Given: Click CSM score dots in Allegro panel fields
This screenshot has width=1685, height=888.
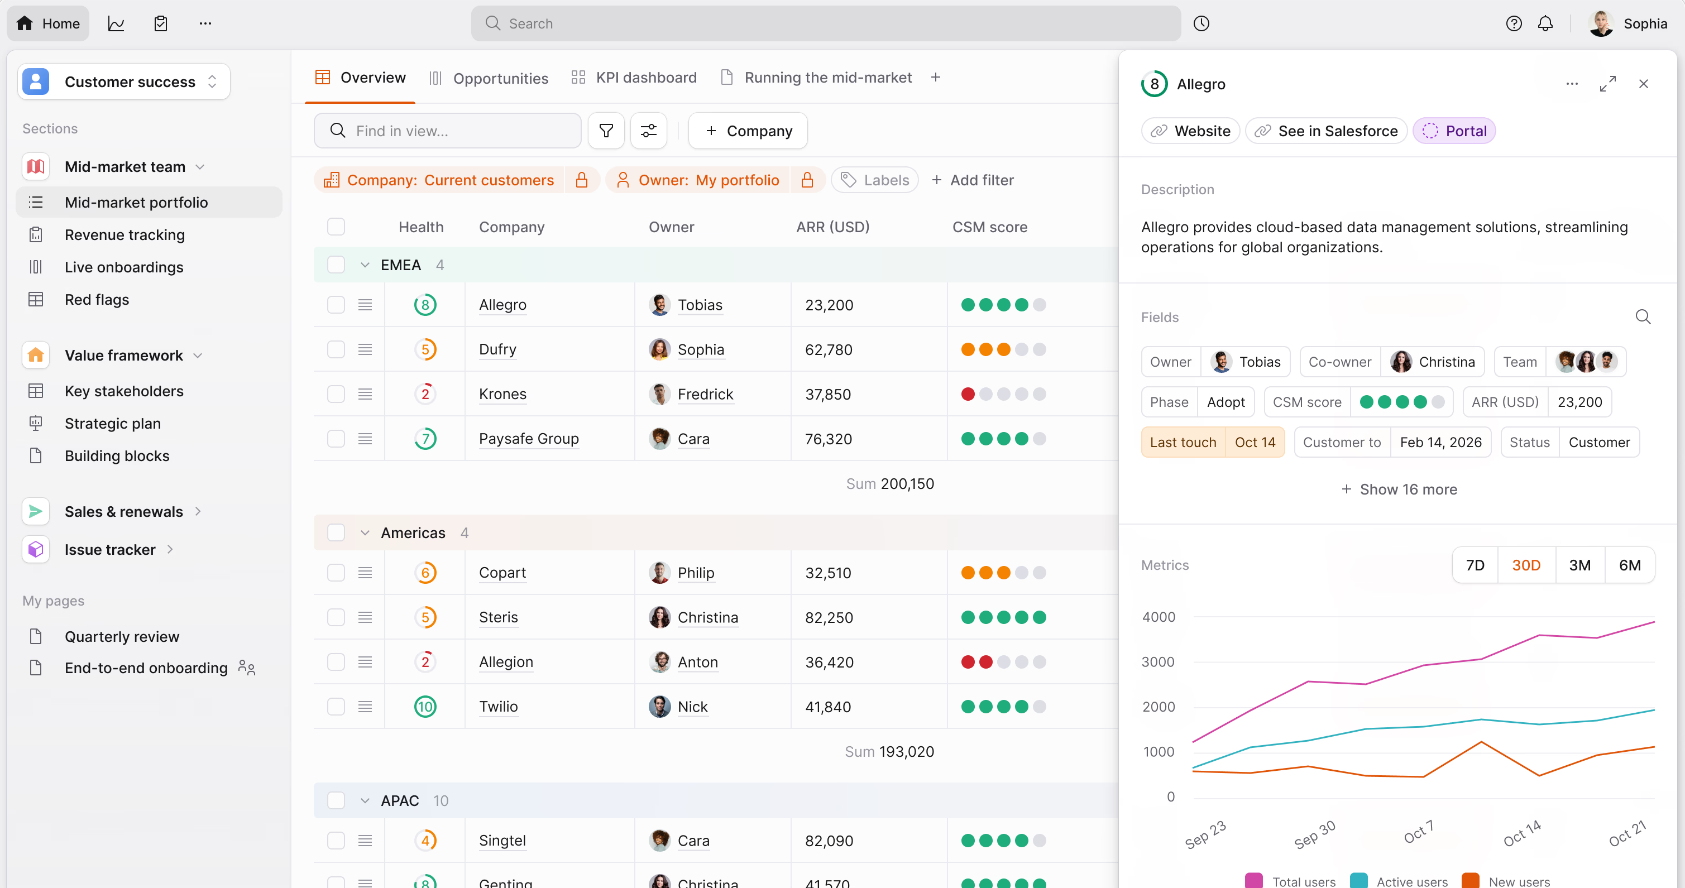Looking at the screenshot, I should pos(1401,402).
